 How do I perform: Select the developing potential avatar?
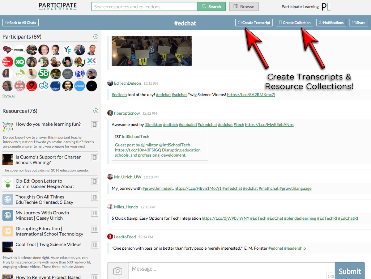[56, 86]
